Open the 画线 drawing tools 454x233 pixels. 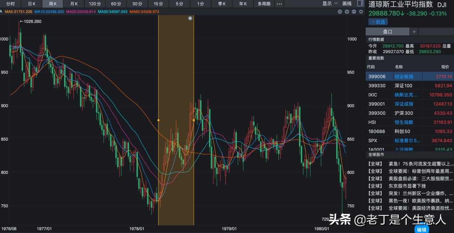(347, 4)
